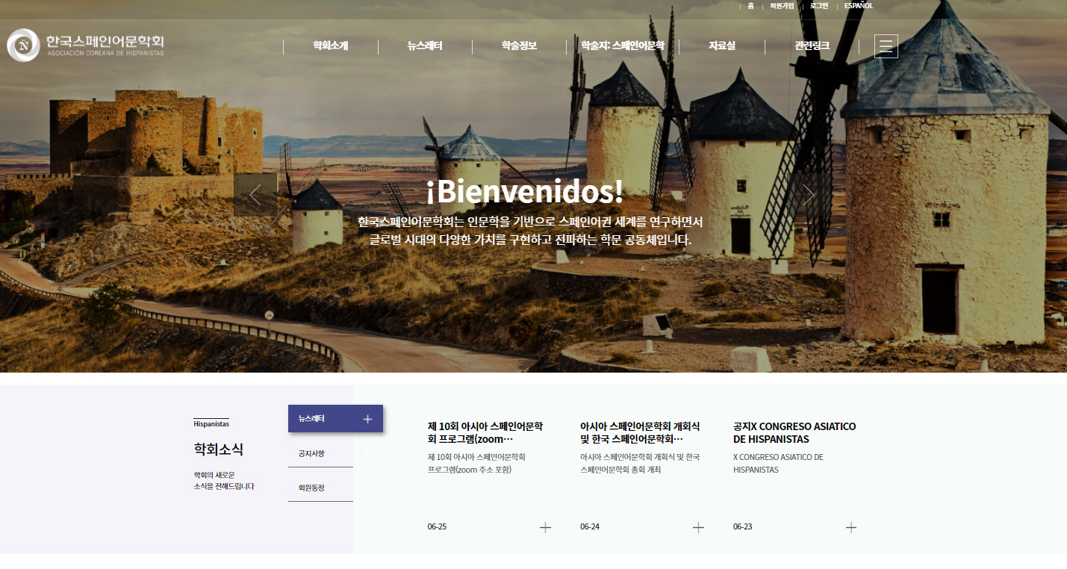Click the next slide arrow
The width and height of the screenshot is (1067, 569).
coord(809,195)
